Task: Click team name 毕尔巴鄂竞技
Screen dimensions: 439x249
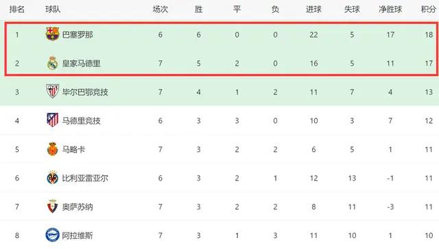Action: [85, 92]
